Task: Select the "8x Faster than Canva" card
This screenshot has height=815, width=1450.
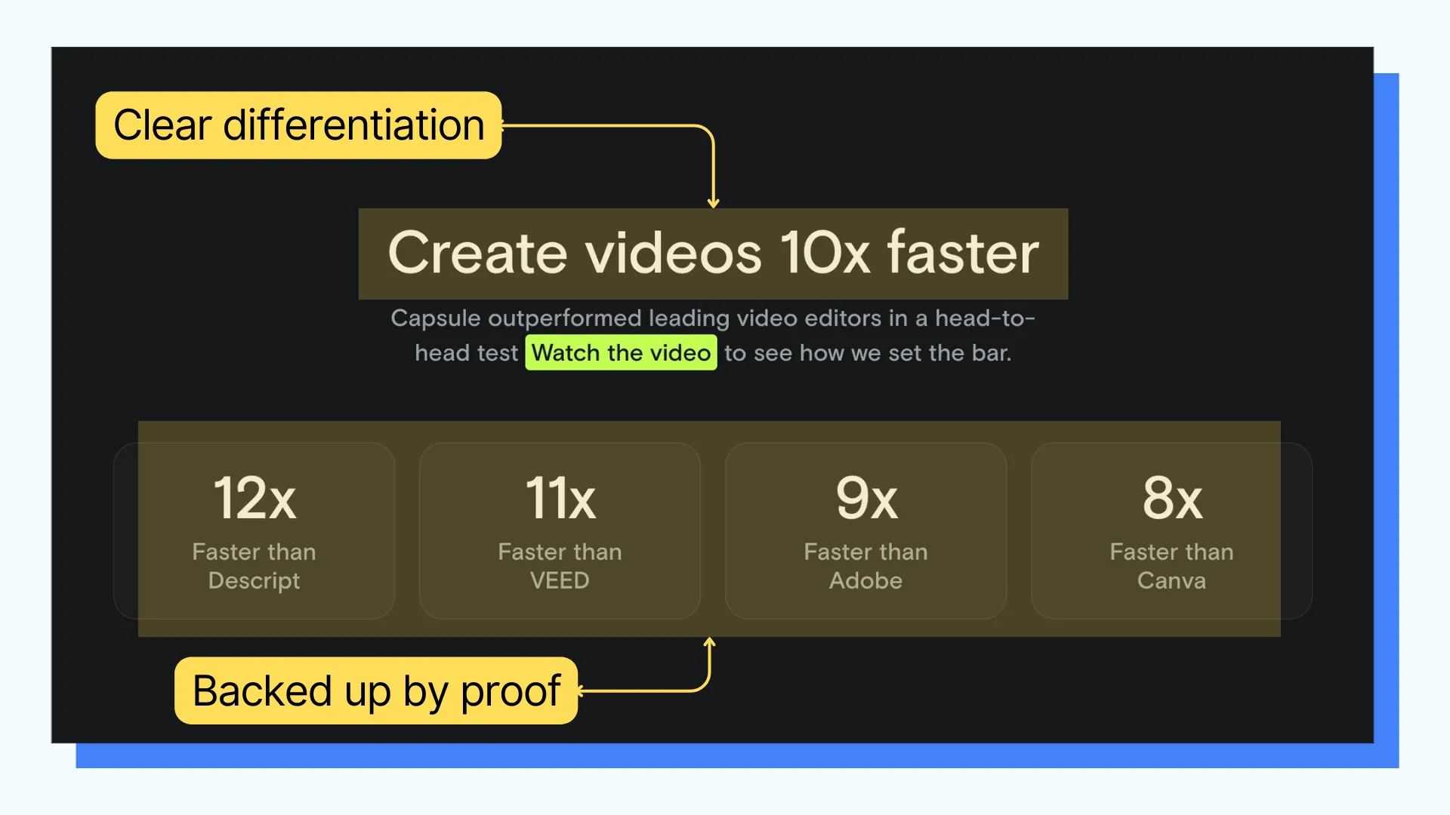Action: [1171, 531]
